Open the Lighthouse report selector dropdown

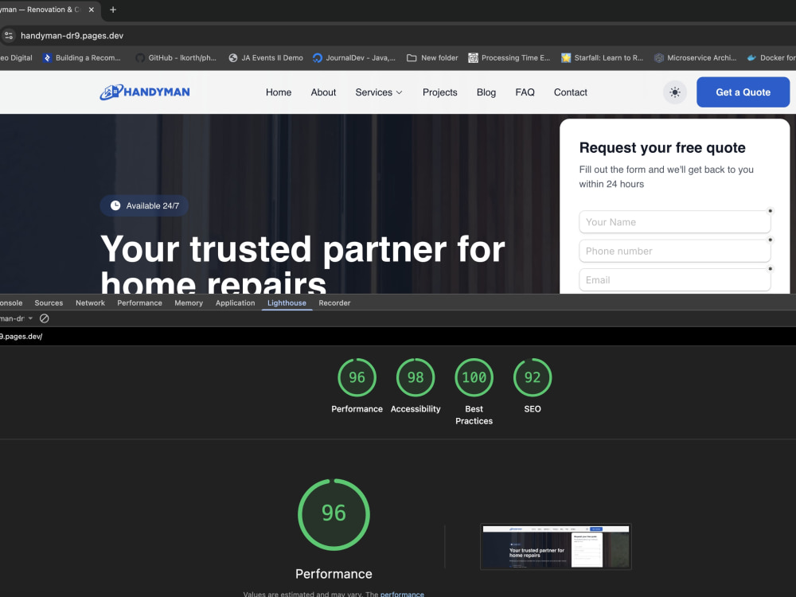click(17, 318)
